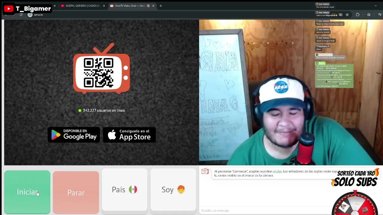Click the Mexico flag on País button
Screen dimensions: 383x215
[133, 189]
